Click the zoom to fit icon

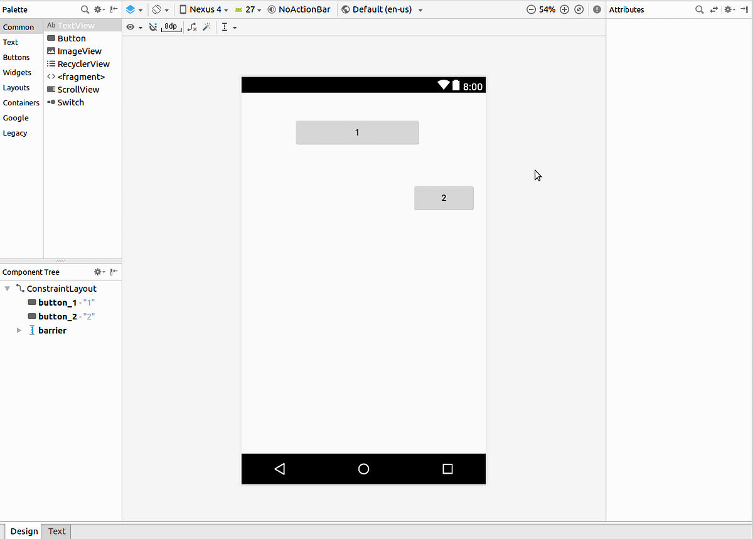[579, 9]
